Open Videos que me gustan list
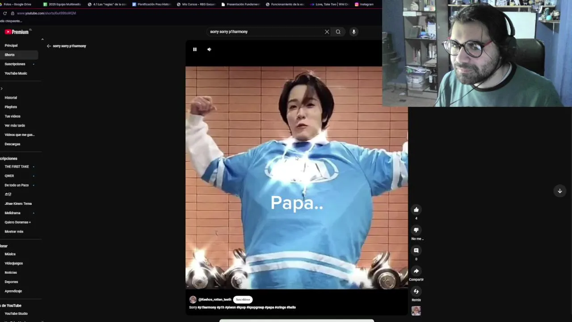Screen dimensions: 572x322 click(x=20, y=135)
